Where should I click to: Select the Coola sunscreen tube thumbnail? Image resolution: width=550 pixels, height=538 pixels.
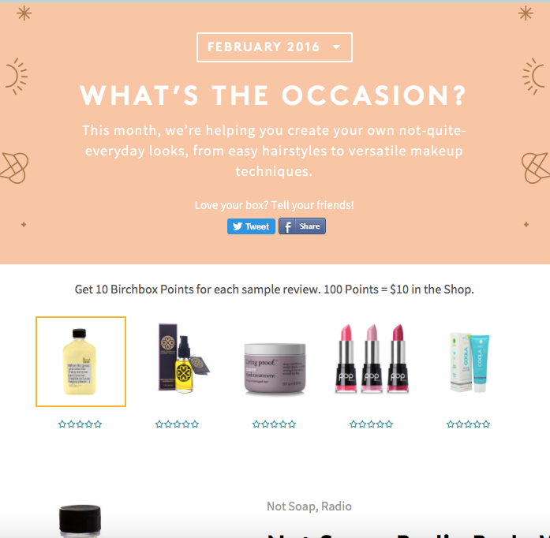pos(470,363)
